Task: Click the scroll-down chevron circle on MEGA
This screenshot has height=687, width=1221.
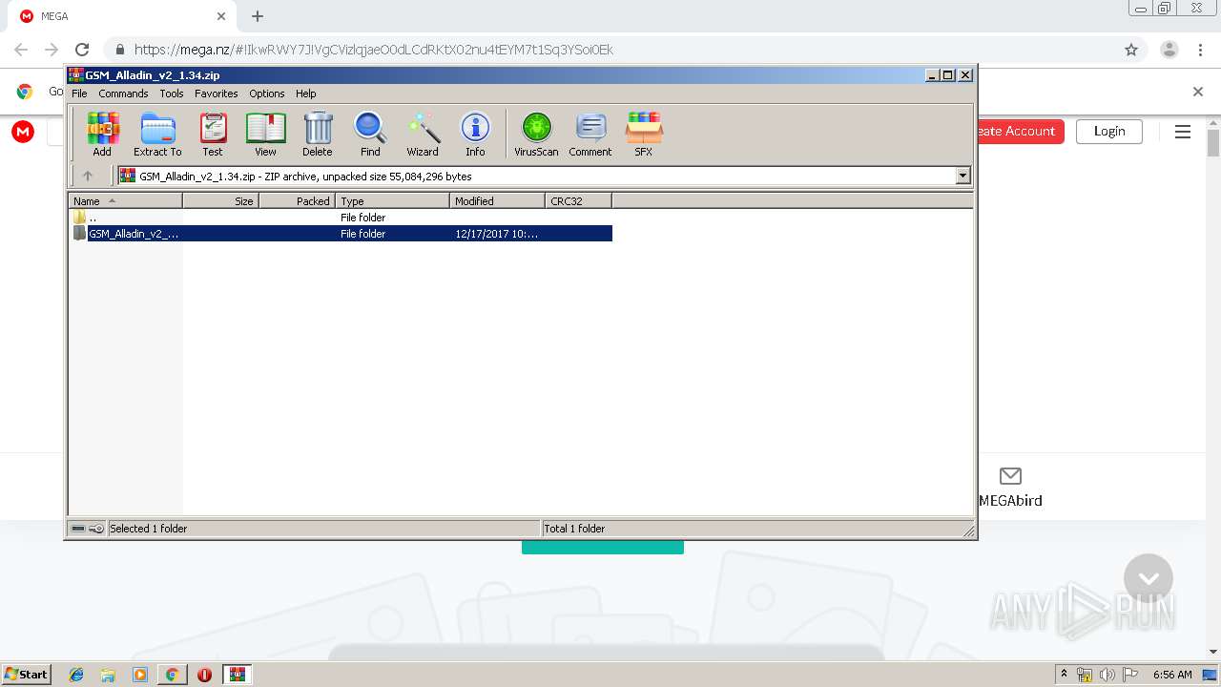Action: 1149,578
